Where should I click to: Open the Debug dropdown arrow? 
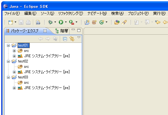coord(55,22)
